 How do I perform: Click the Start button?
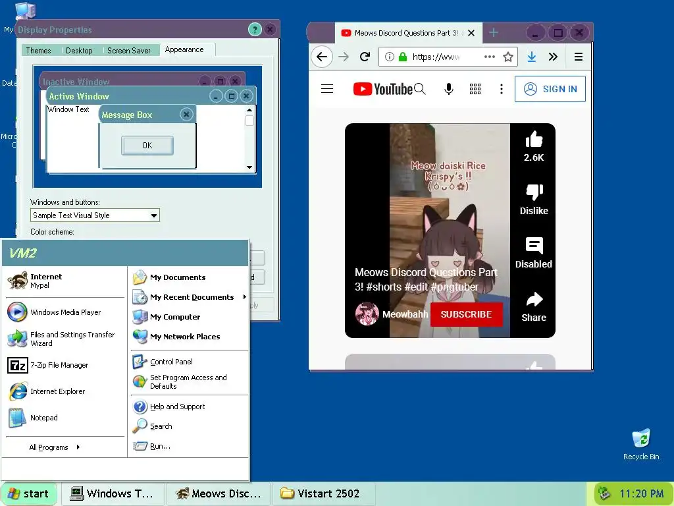click(x=29, y=493)
